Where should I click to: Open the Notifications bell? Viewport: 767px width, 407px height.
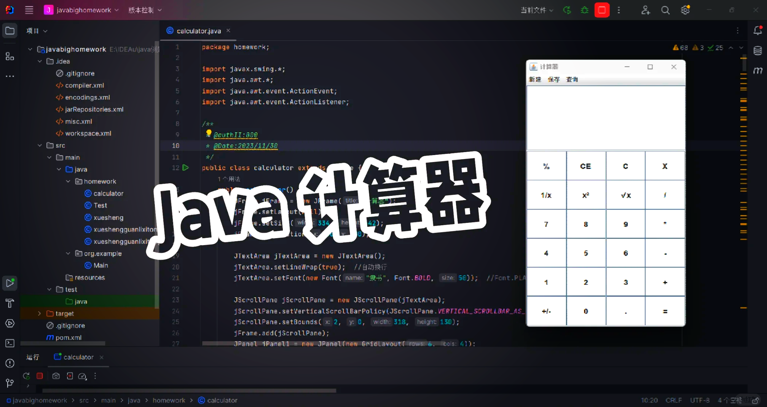[x=757, y=30]
